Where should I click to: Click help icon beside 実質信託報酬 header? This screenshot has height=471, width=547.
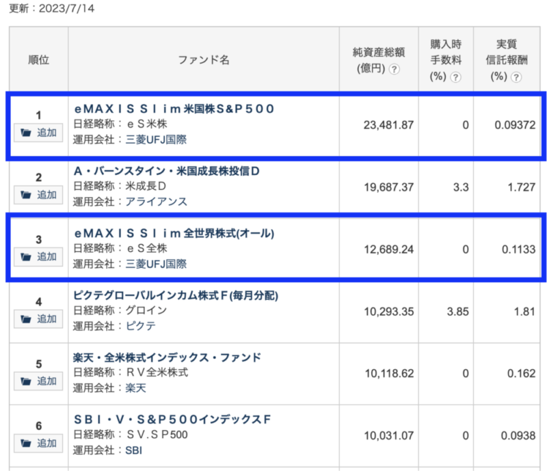(516, 77)
